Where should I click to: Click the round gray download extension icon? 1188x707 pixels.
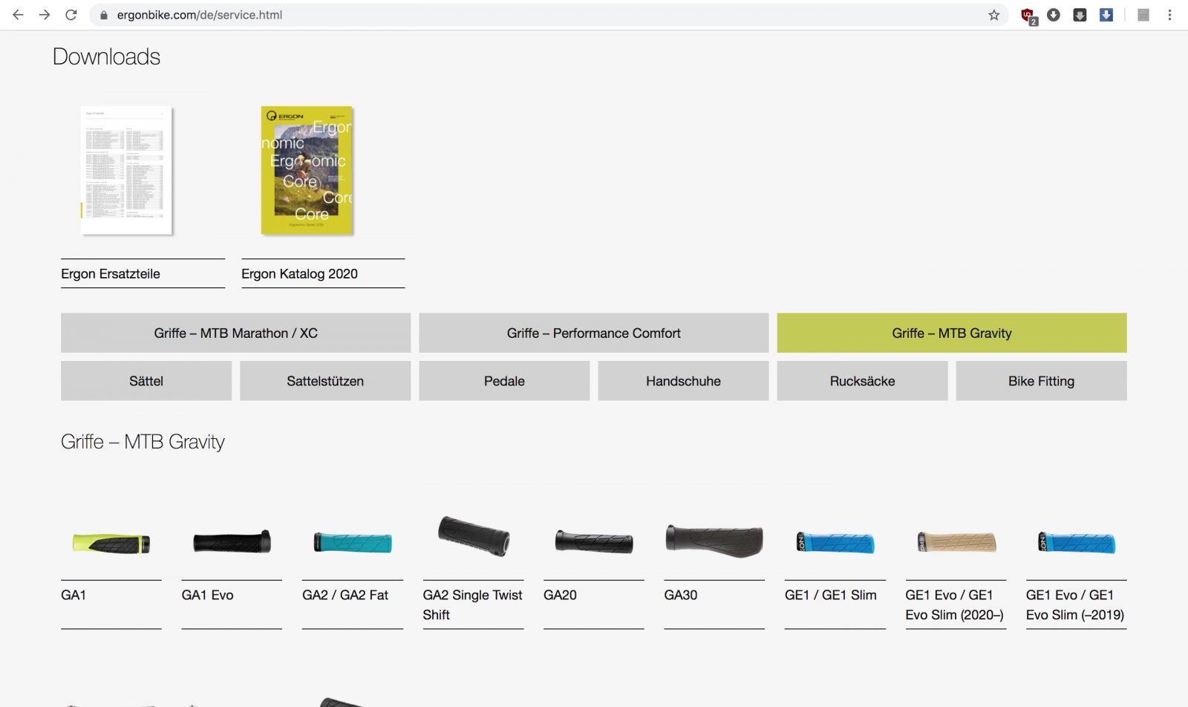coord(1054,15)
